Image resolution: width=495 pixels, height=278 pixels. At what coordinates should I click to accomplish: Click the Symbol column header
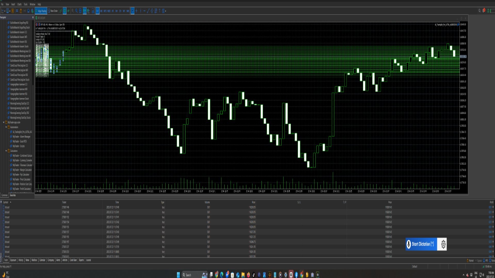[x=6, y=202]
